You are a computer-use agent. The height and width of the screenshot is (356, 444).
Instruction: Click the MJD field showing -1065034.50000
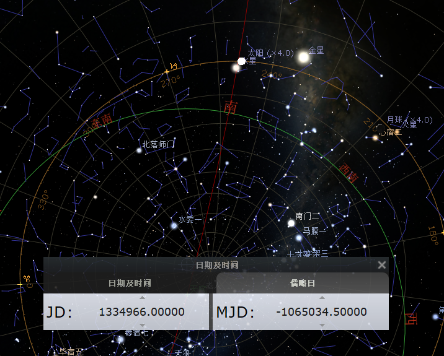(321, 312)
